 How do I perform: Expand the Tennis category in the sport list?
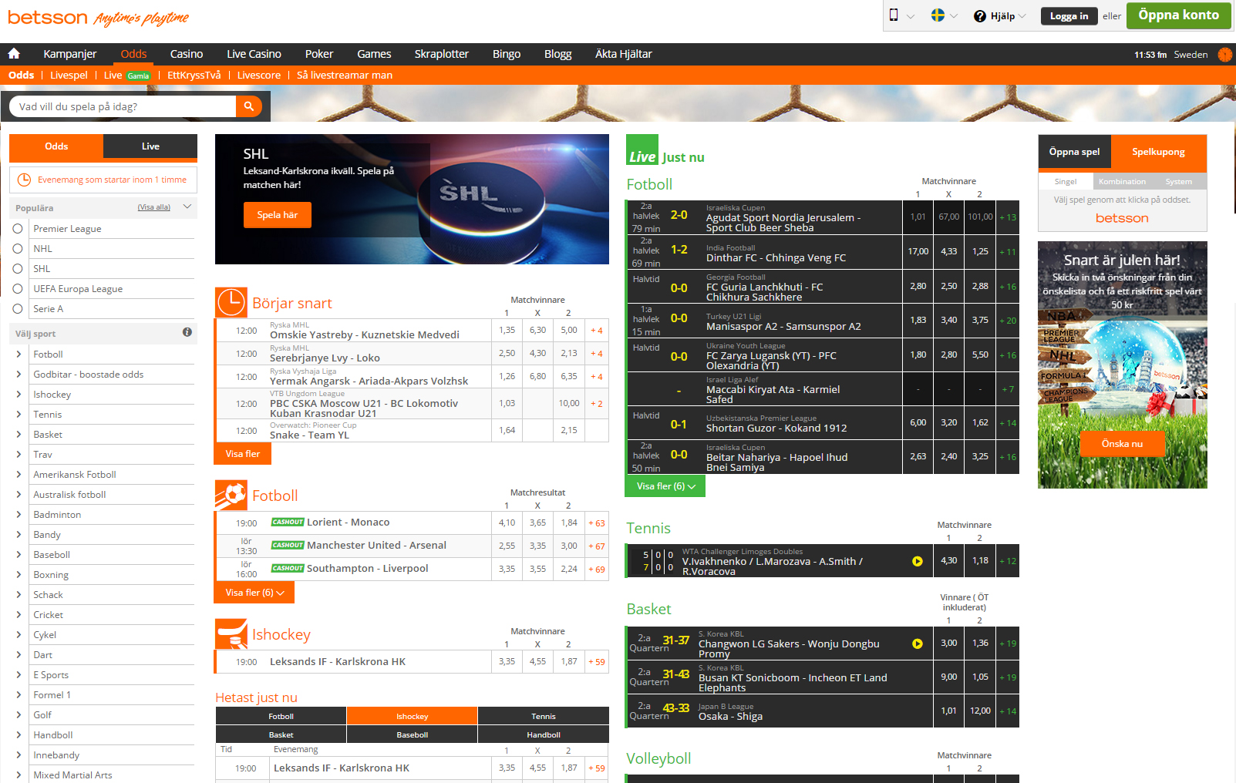click(19, 414)
